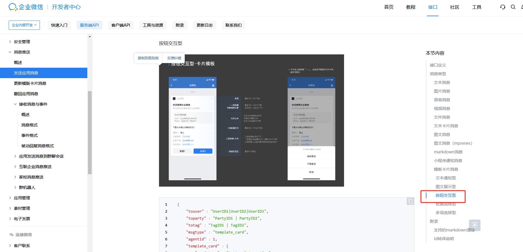Click 复制到剪贴板 button
523x252 pixels.
148,58
